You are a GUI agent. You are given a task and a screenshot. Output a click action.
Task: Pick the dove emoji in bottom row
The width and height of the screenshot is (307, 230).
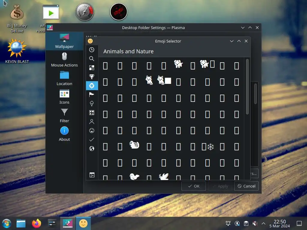(164, 177)
